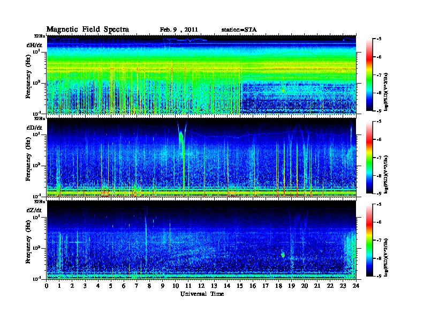Click the "Frequency (Hz)" label of dH/dt panel
The image size is (424, 328).
click(29, 77)
